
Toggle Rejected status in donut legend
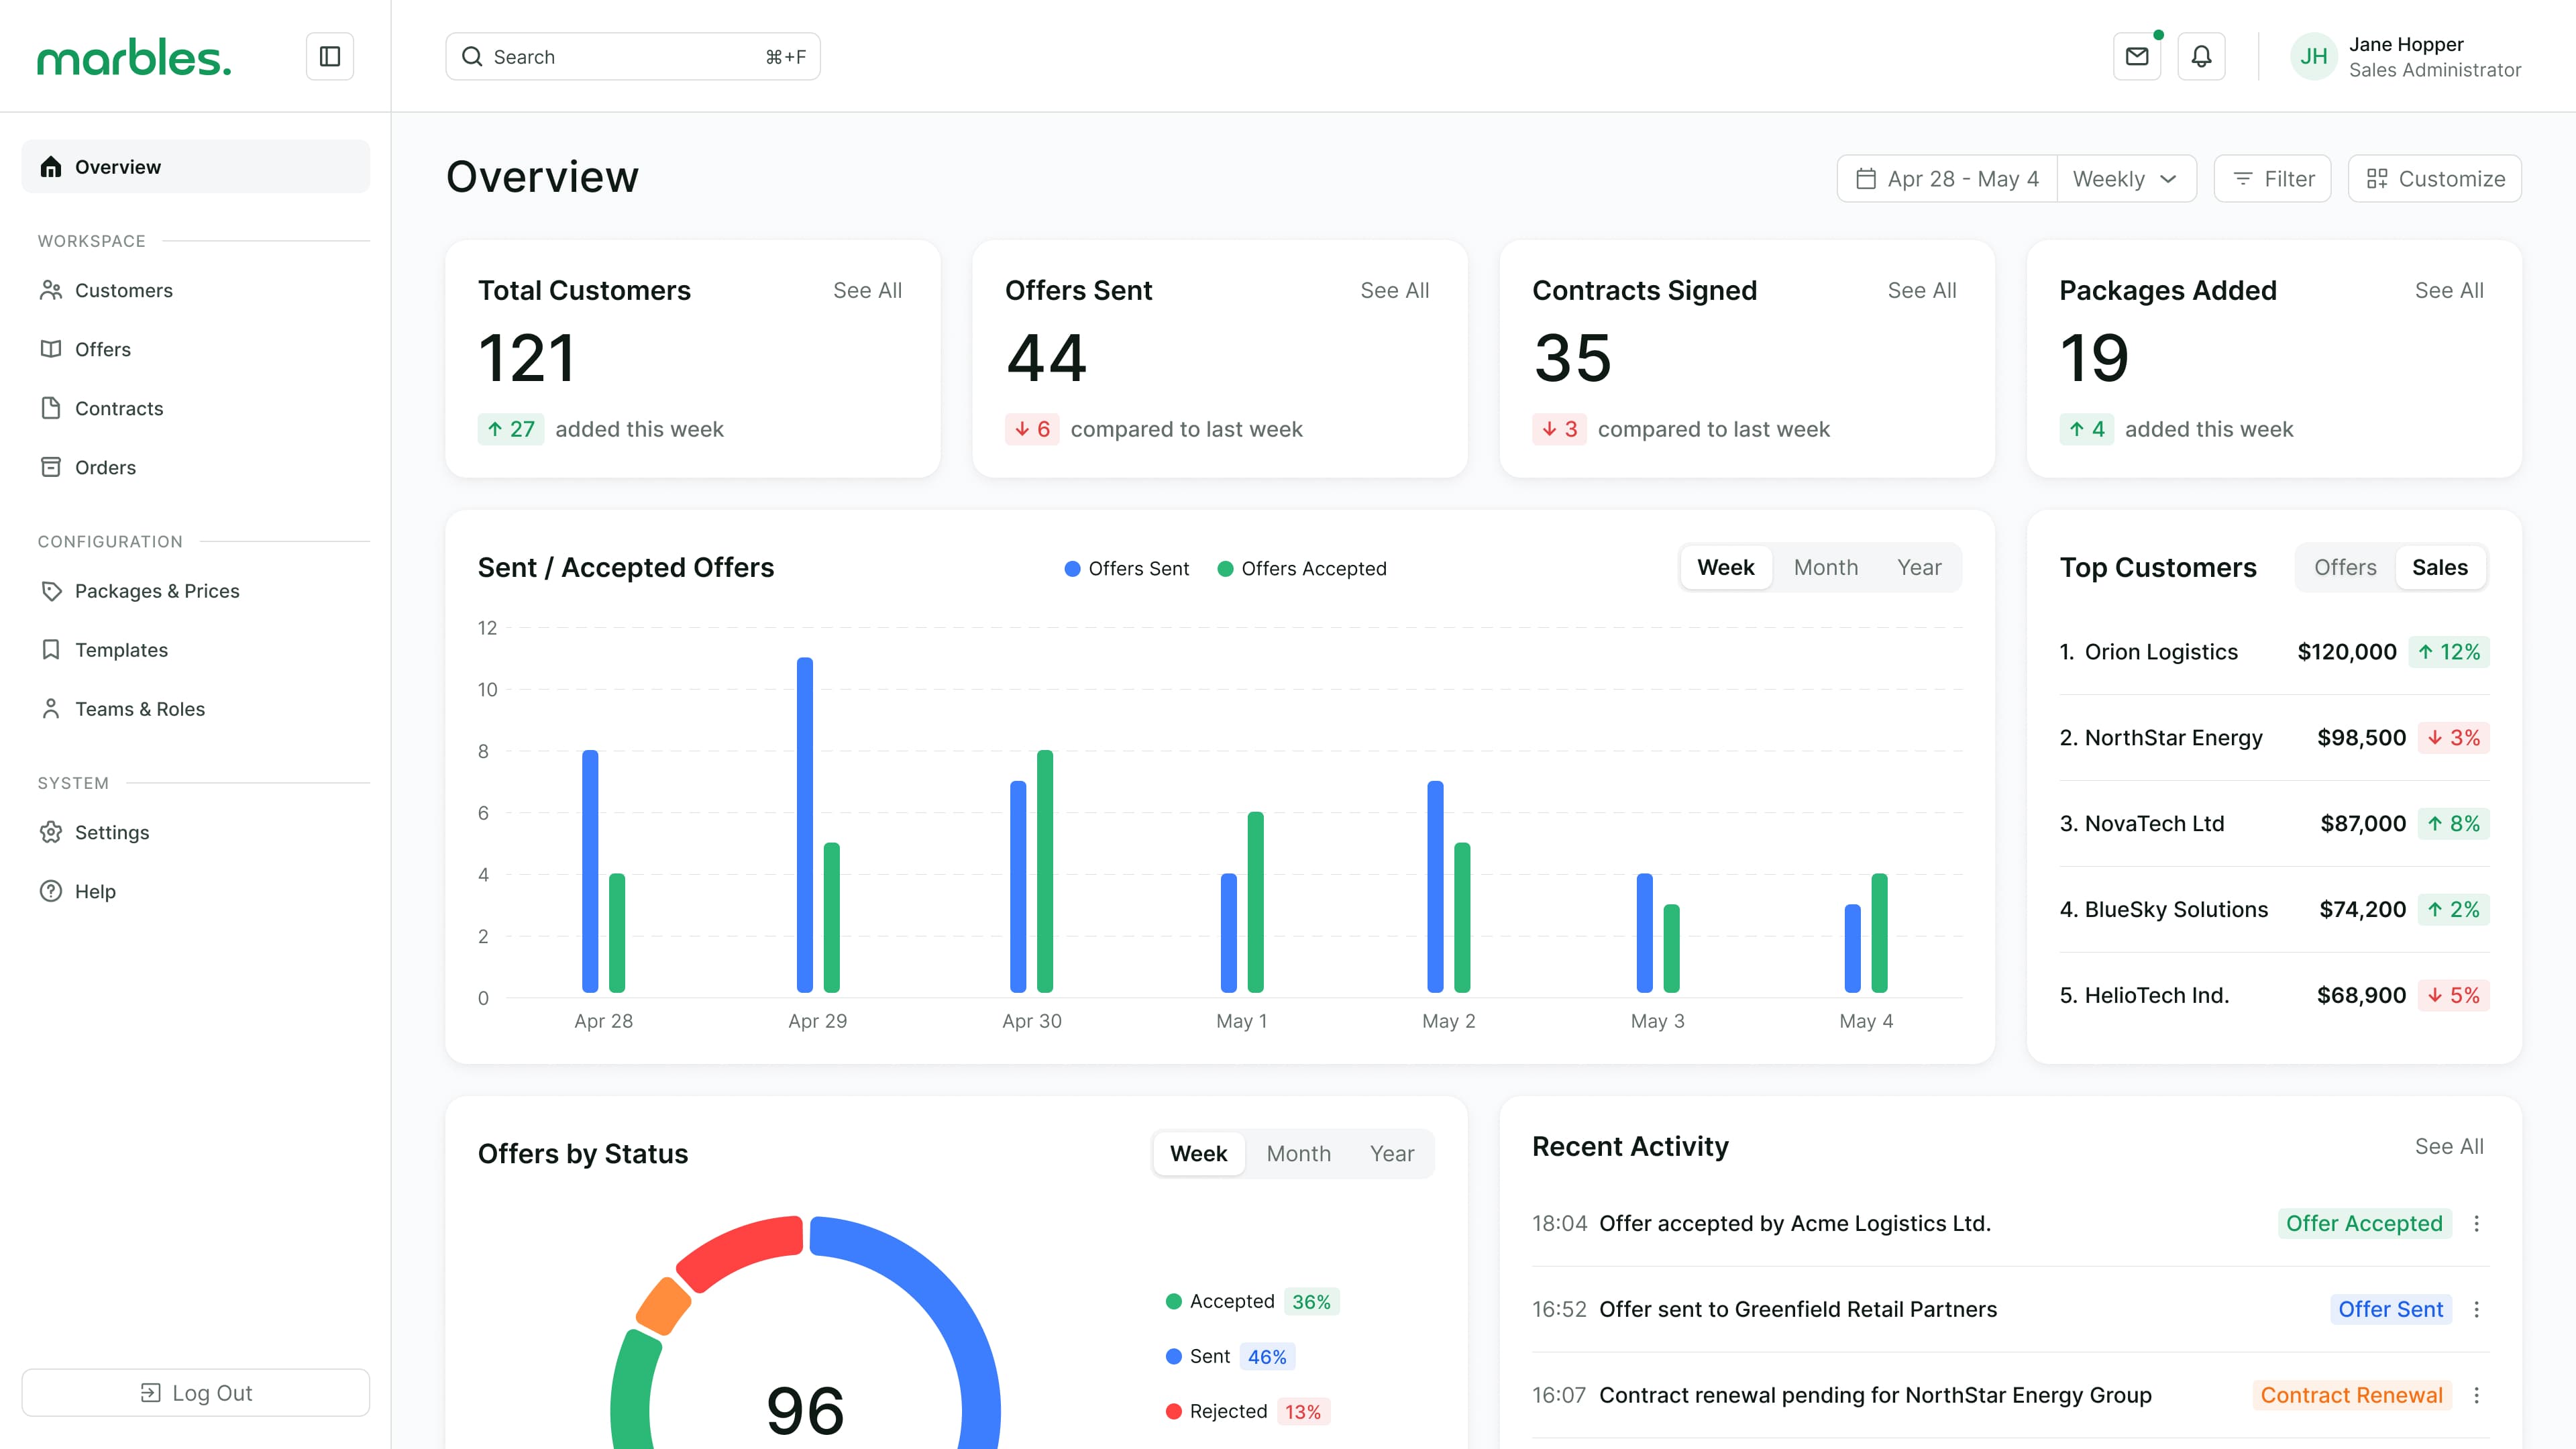coord(1247,1411)
